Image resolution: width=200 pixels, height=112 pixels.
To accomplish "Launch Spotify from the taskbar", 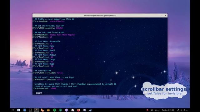I will (54, 110).
